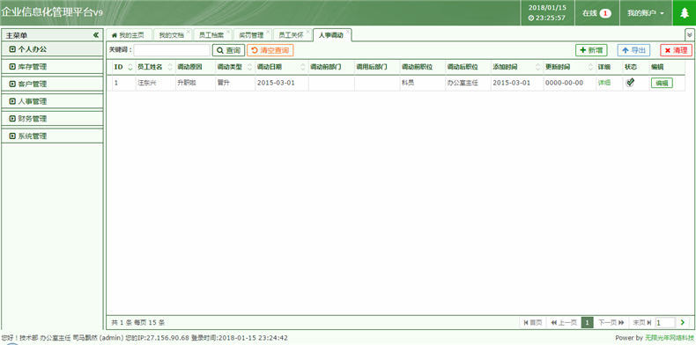696x345 pixels.
Task: Expand 人事管理 in the main menu
Action: tap(52, 101)
